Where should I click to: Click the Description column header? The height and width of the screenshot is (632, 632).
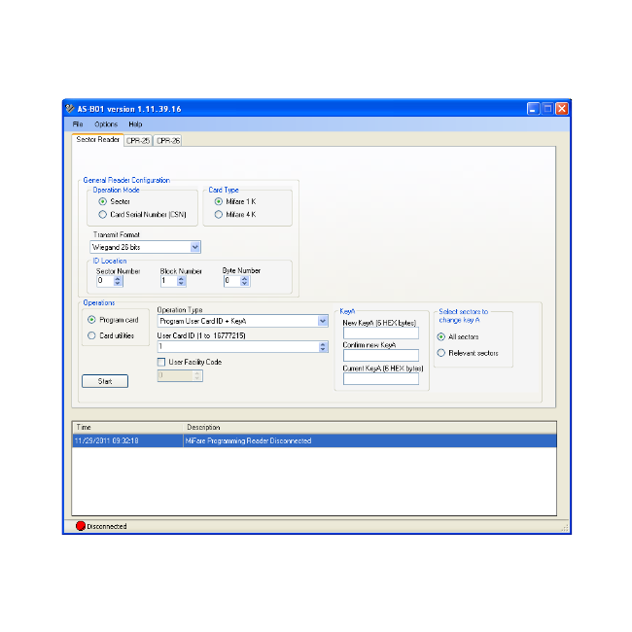coord(369,427)
